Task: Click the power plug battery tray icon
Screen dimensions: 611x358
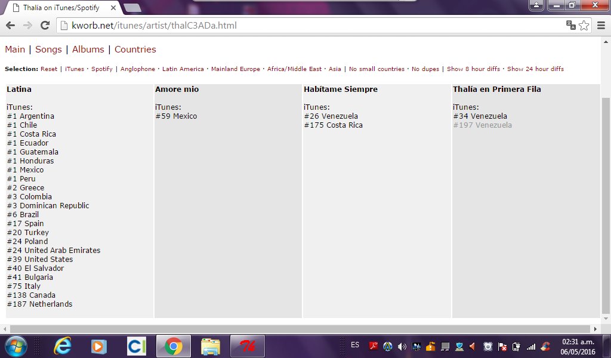Action: [x=516, y=346]
